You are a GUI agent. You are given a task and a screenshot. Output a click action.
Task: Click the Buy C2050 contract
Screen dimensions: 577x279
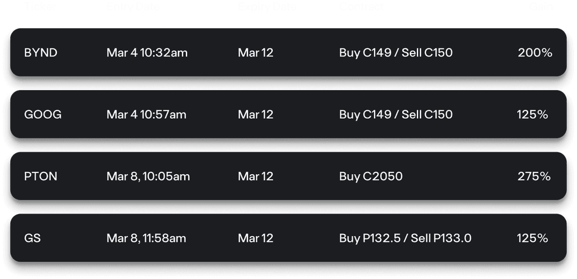pos(371,176)
